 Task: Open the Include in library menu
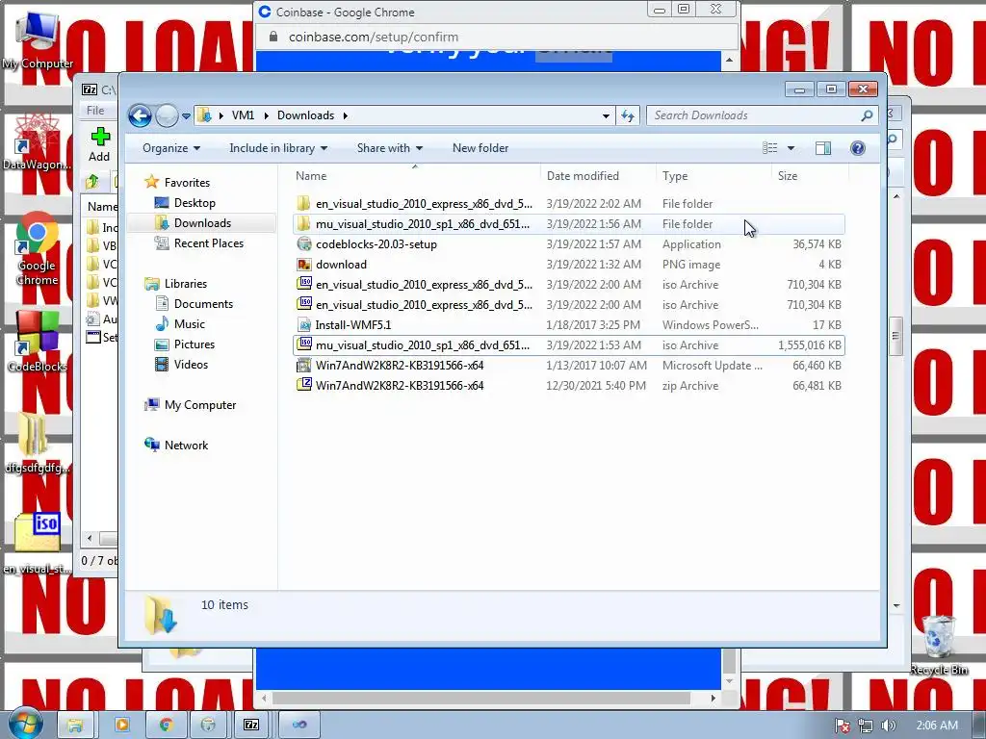(278, 148)
